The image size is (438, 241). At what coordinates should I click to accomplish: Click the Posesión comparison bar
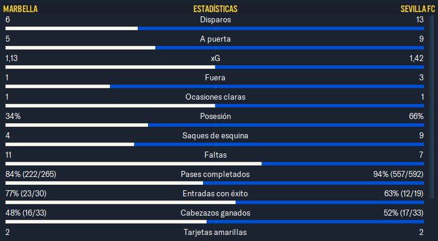(214, 125)
